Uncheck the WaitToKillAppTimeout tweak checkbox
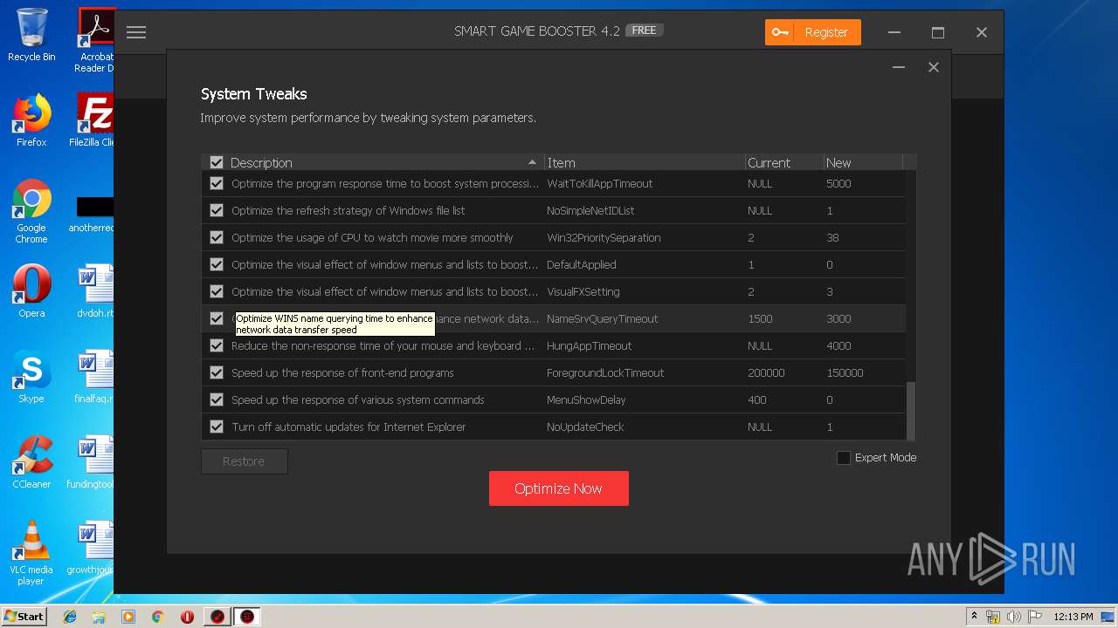 (x=217, y=183)
